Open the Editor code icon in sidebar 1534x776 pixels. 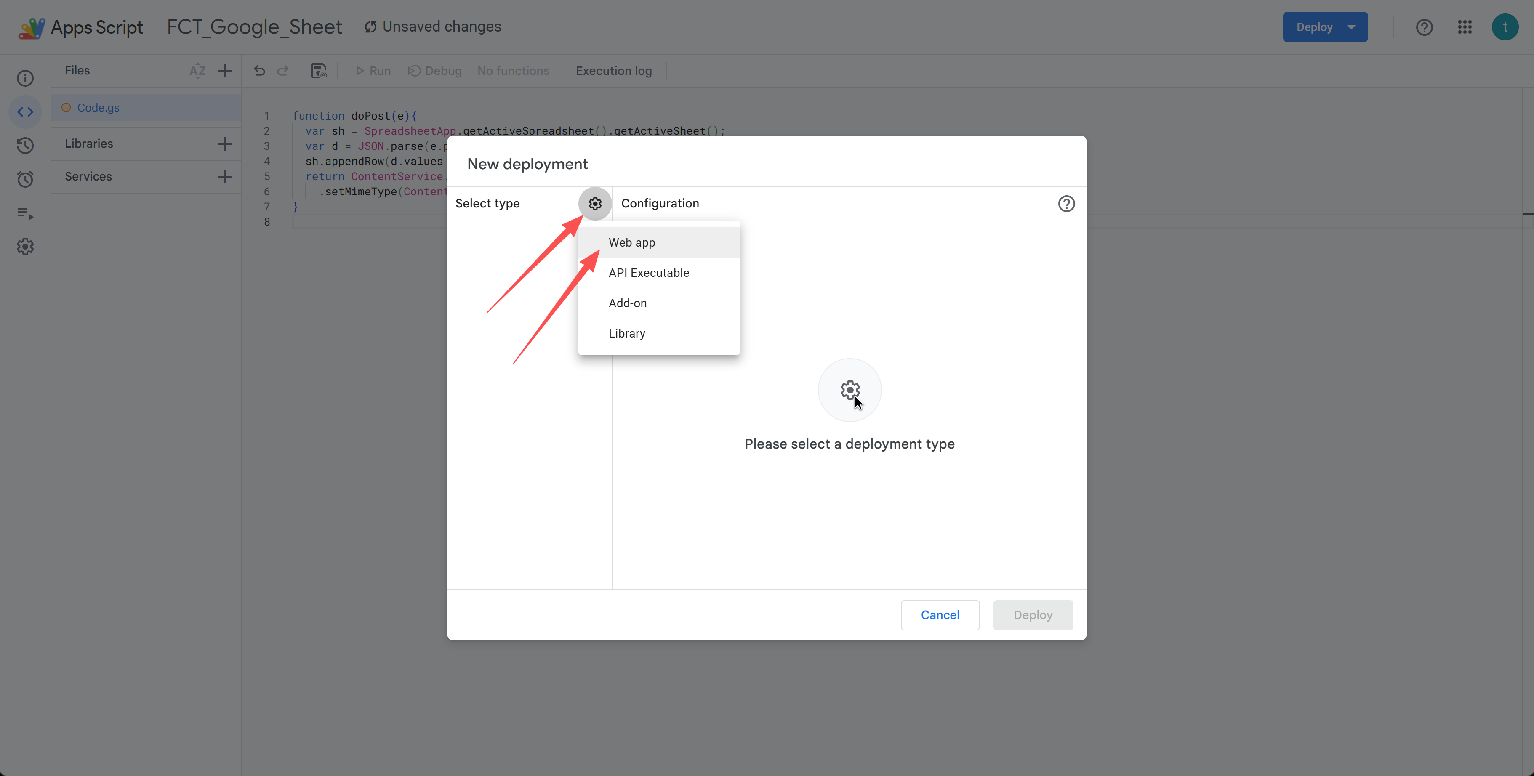click(x=25, y=112)
